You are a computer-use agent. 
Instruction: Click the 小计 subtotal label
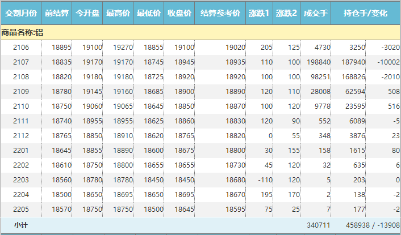pyautogui.click(x=20, y=225)
